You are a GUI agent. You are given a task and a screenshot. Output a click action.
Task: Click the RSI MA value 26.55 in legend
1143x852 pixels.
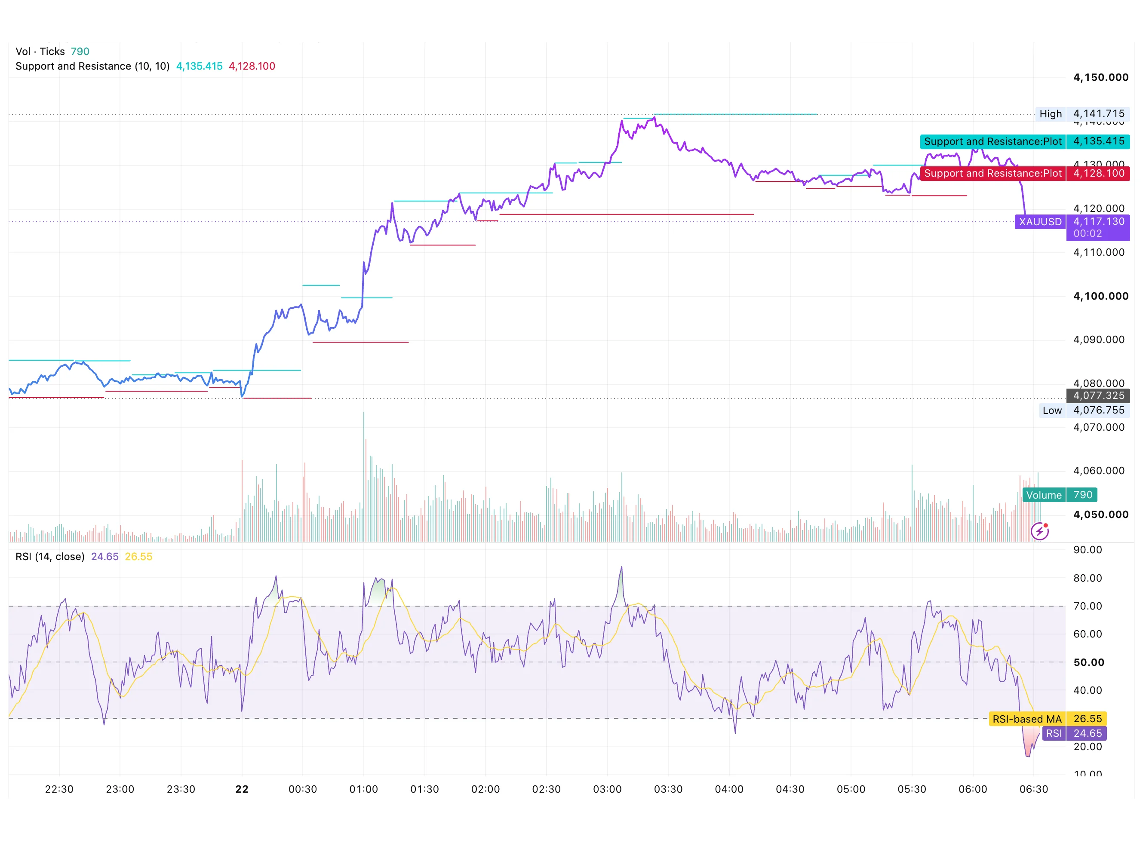coord(139,557)
